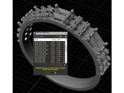Click the 1.67 DWT value

click(59, 48)
